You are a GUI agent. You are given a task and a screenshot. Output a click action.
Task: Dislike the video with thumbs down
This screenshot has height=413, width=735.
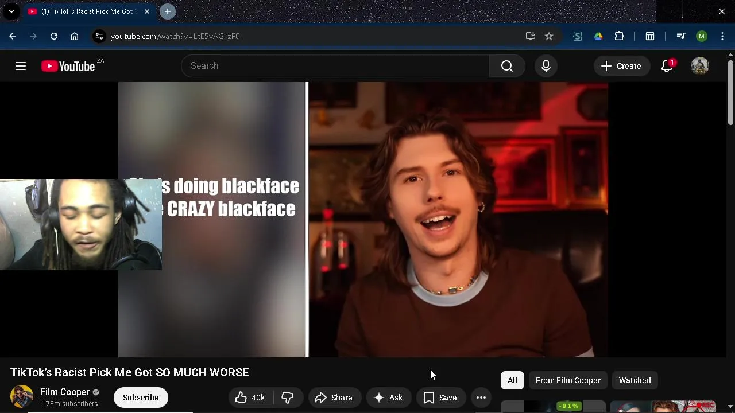point(287,398)
